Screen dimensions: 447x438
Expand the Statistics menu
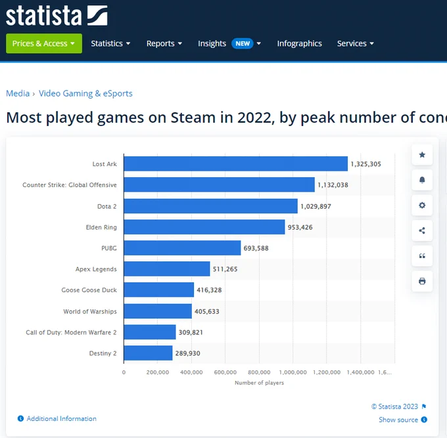coord(110,43)
